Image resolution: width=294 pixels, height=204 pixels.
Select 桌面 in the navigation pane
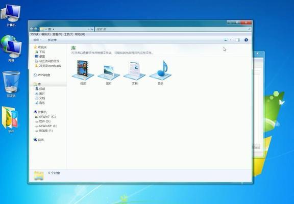[x=40, y=57]
